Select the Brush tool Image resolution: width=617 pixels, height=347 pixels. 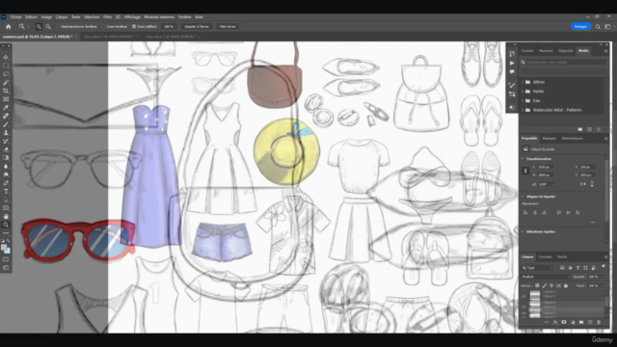click(x=6, y=124)
